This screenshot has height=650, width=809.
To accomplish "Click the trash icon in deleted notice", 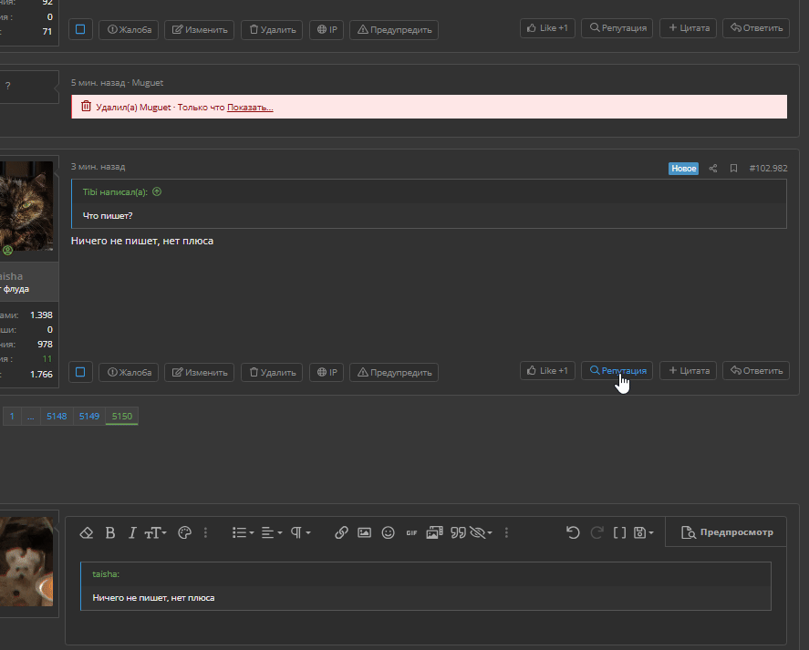I will tap(86, 107).
